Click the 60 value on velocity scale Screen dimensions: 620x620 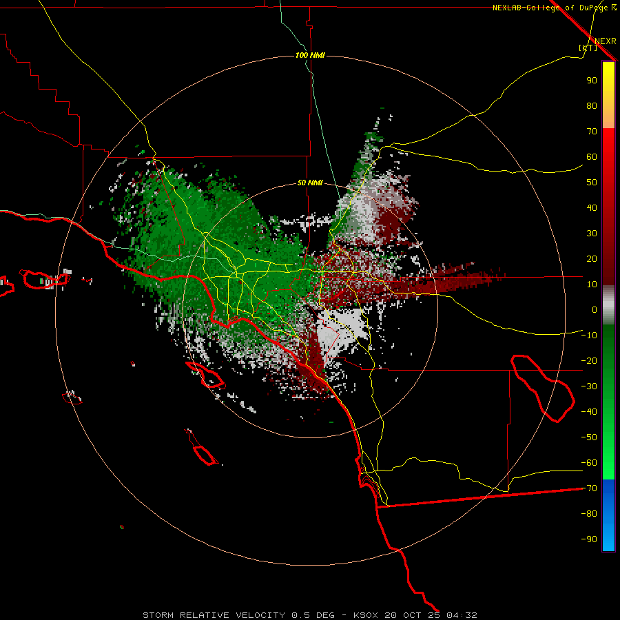[x=592, y=156]
